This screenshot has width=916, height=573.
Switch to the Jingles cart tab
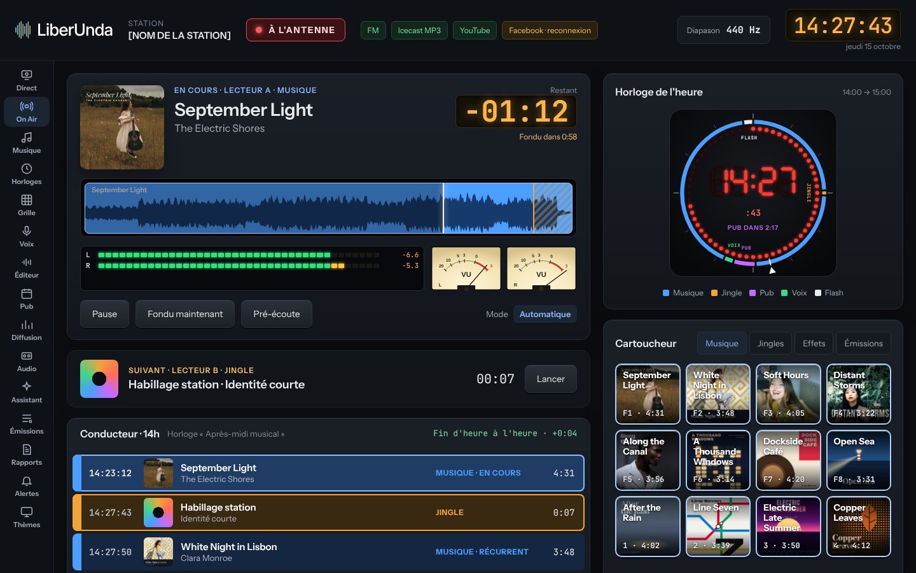tap(770, 343)
